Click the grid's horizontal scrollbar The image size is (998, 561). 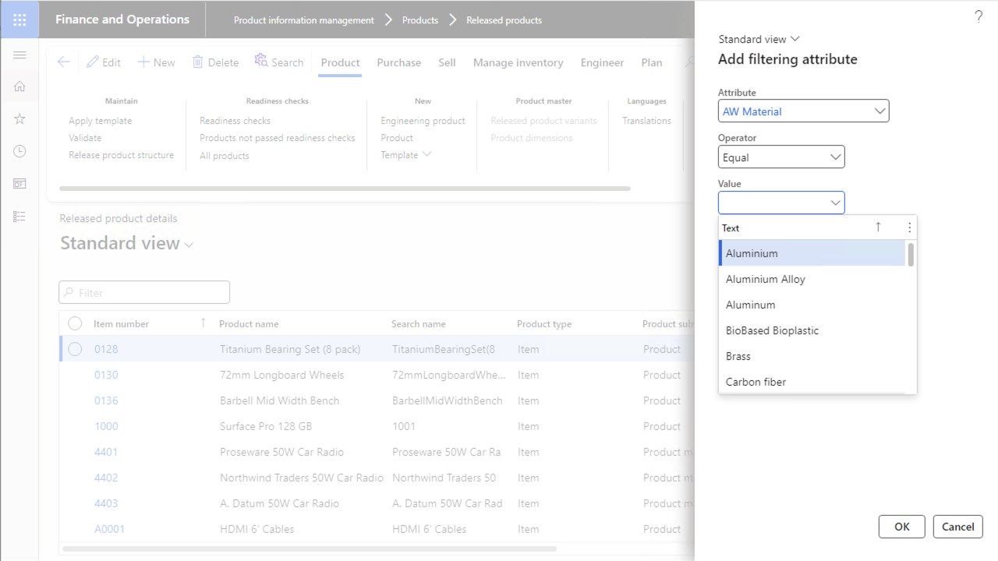click(x=310, y=549)
